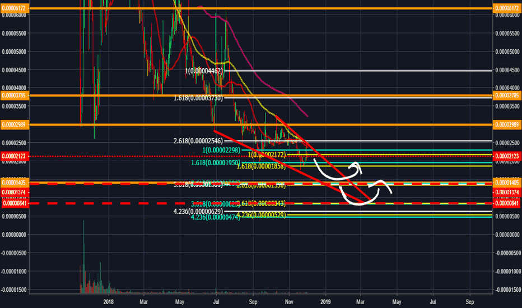522x308 pixels.
Task: Click the 2019 label on time axis
Action: click(325, 302)
